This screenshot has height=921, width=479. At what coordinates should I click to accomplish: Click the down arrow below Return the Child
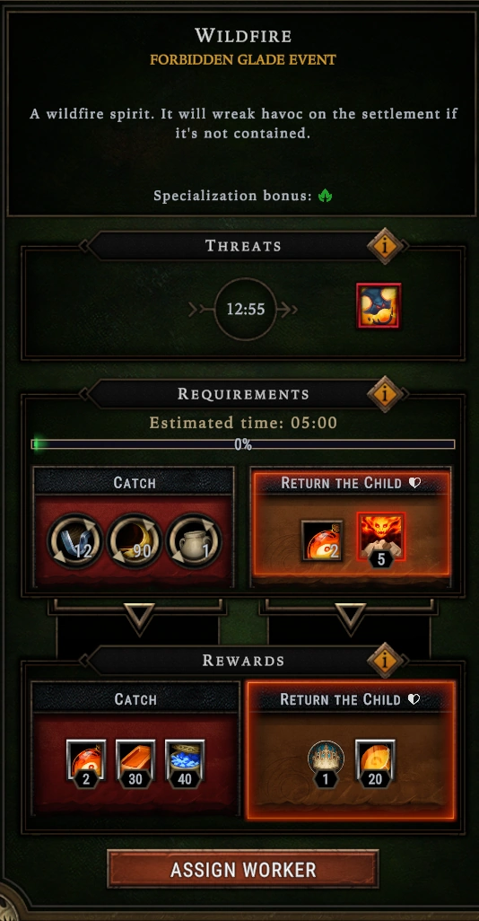(x=351, y=618)
